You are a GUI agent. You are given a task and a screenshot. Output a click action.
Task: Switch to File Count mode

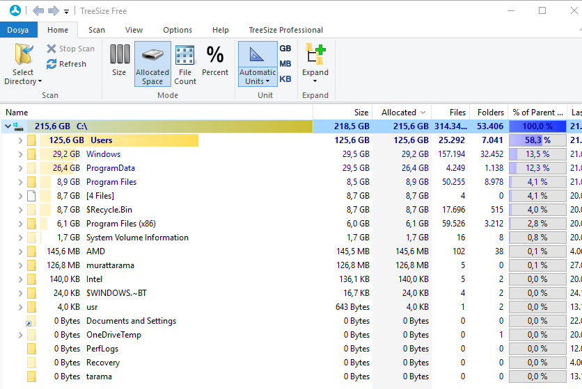point(185,65)
